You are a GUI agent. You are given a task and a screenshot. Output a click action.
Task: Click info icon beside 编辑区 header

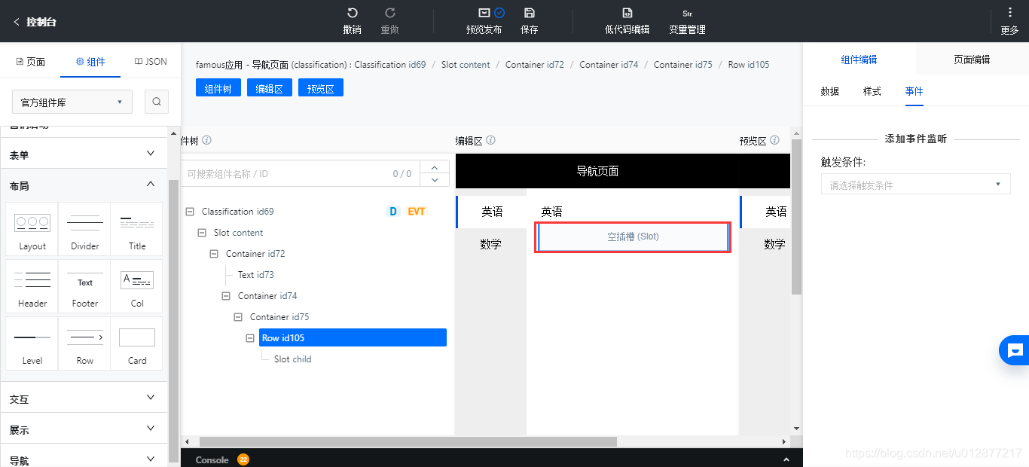490,140
